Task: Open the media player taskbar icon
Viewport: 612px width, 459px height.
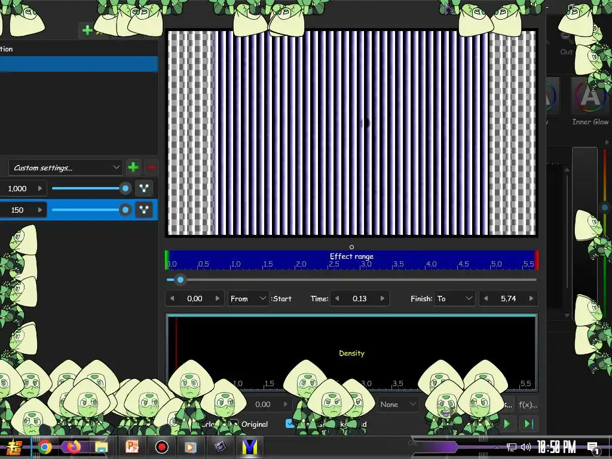Action: click(190, 447)
